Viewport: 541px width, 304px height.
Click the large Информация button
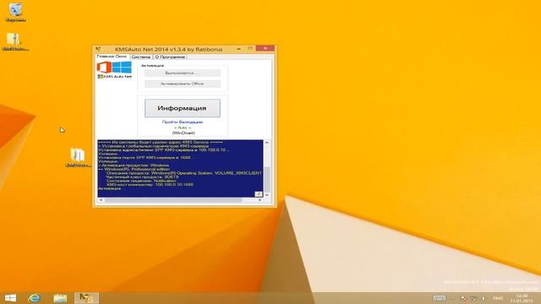[183, 108]
